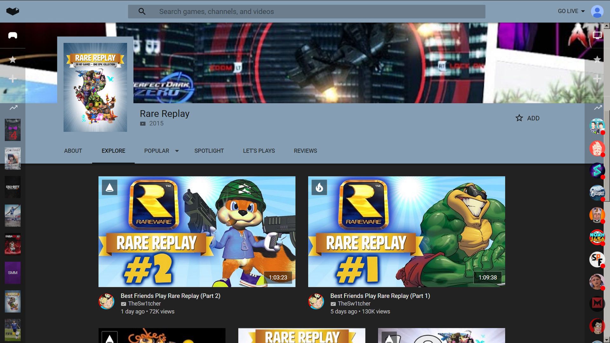The image size is (610, 343).
Task: Open TheSw1tcher channel link under Part 2
Action: pos(144,304)
